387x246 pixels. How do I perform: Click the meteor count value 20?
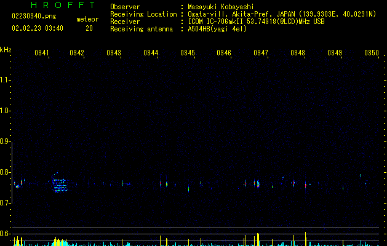pyautogui.click(x=89, y=28)
